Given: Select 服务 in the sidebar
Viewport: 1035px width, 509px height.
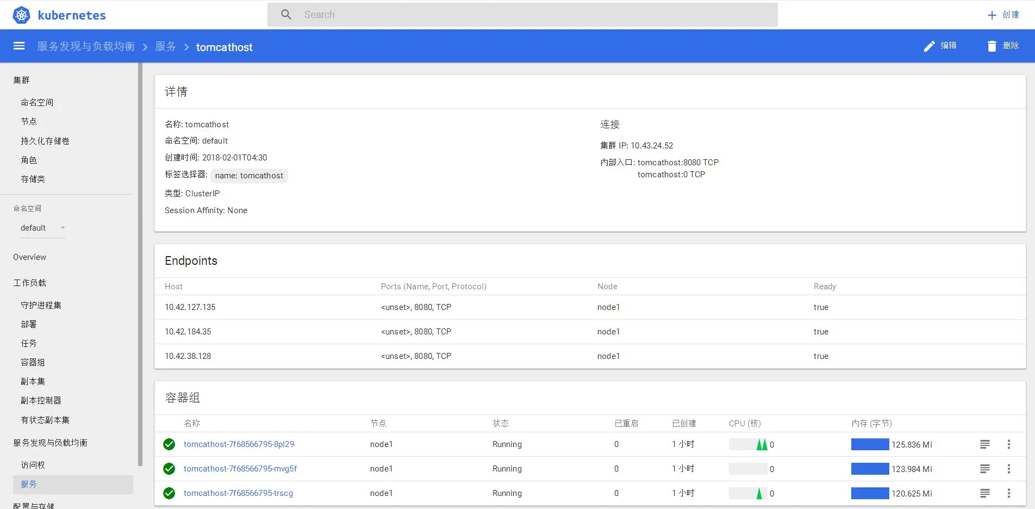Looking at the screenshot, I should (x=73, y=485).
